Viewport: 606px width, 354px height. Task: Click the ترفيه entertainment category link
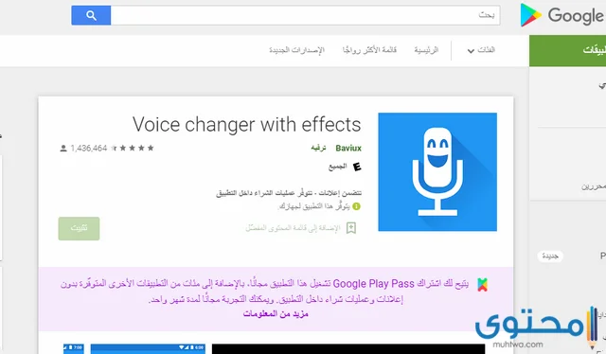(x=318, y=148)
